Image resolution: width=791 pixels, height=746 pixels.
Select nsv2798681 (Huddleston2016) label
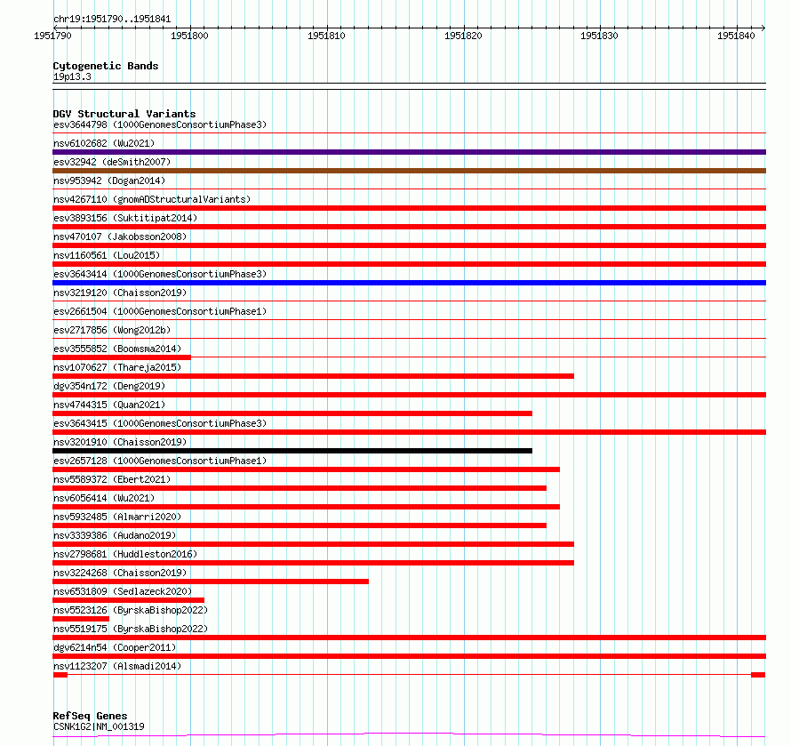click(125, 554)
